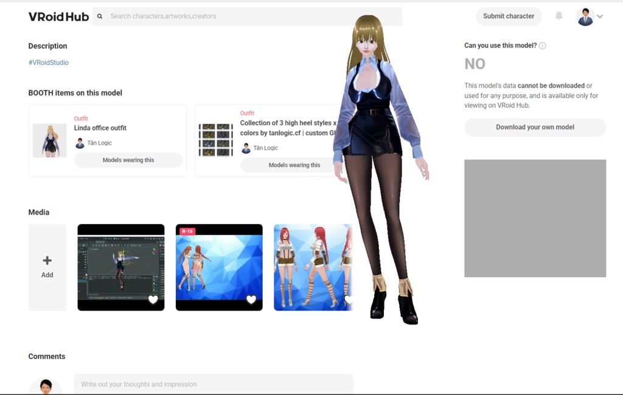This screenshot has width=623, height=395.
Task: Open the high heel collection thumbnail
Action: 216,140
